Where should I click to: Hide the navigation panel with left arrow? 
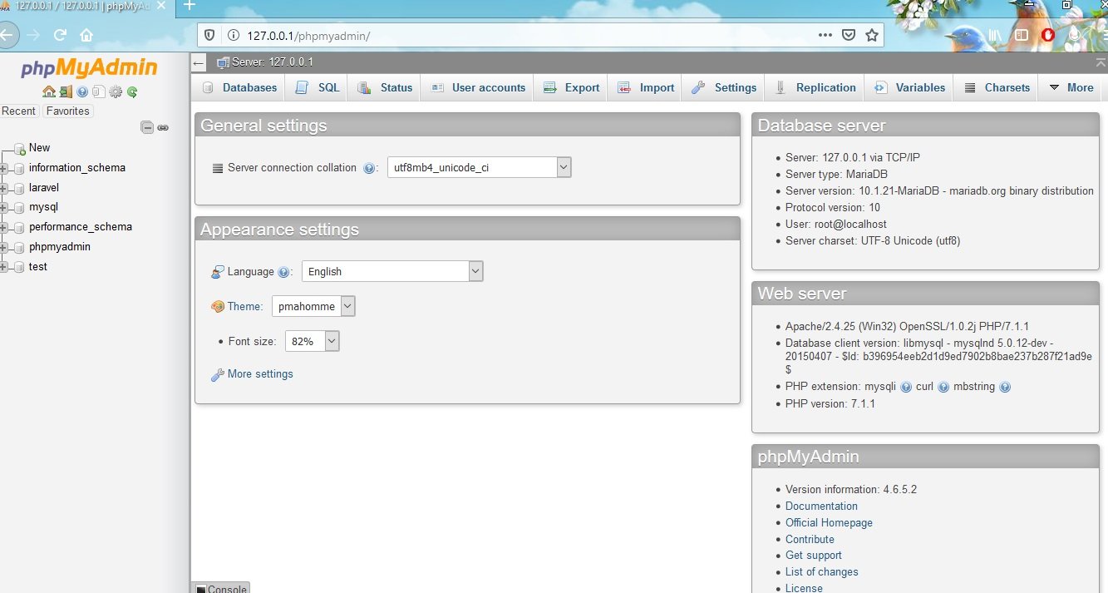tap(198, 63)
